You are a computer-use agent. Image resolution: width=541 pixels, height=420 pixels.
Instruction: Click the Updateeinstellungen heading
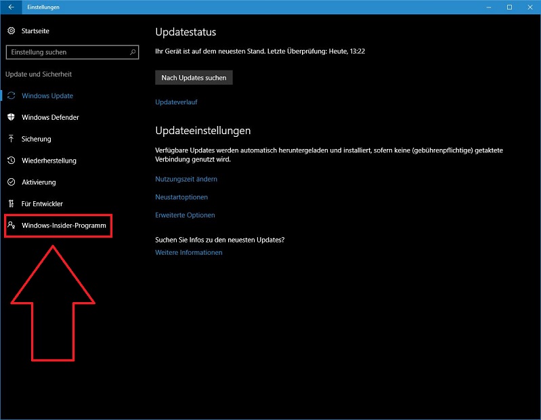[x=203, y=131]
